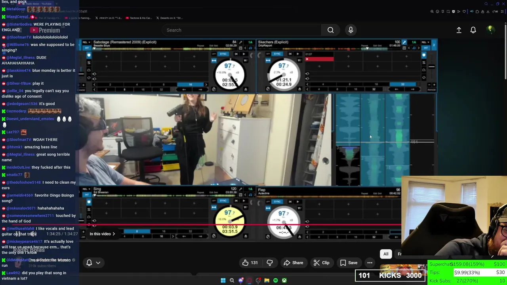Like the video with 131 likes
The image size is (507, 285).
tap(250, 263)
